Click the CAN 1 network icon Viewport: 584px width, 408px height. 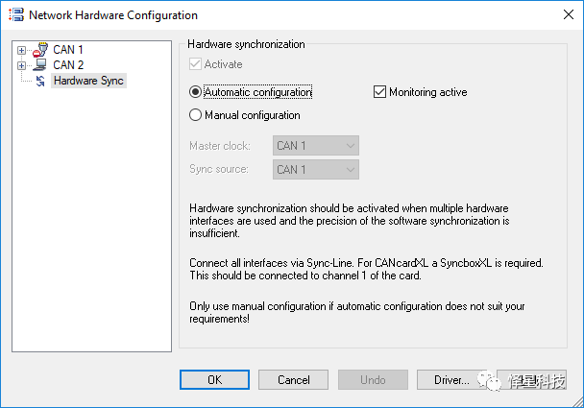pyautogui.click(x=39, y=50)
